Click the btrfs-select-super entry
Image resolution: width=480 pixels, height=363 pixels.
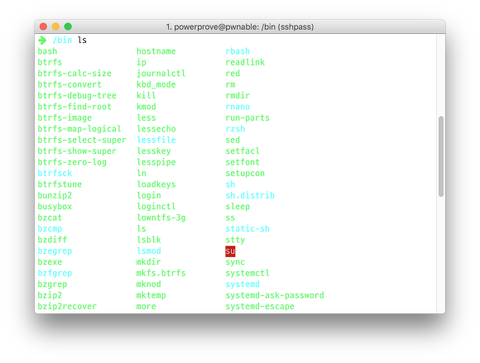click(82, 140)
